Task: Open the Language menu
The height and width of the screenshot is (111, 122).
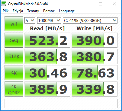Action: [67, 11]
